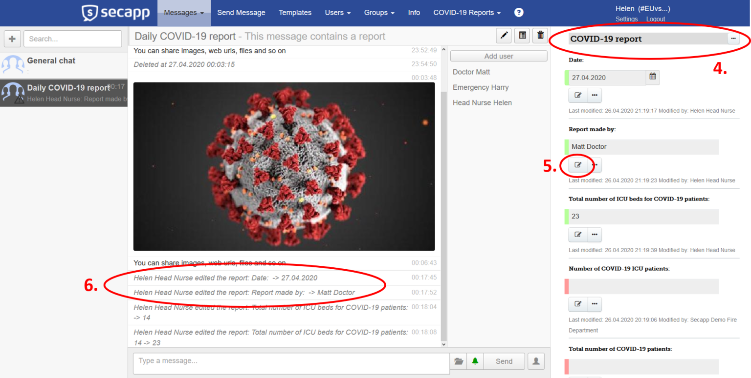Click the user icon beside the Send button
The width and height of the screenshot is (751, 378).
tap(536, 361)
